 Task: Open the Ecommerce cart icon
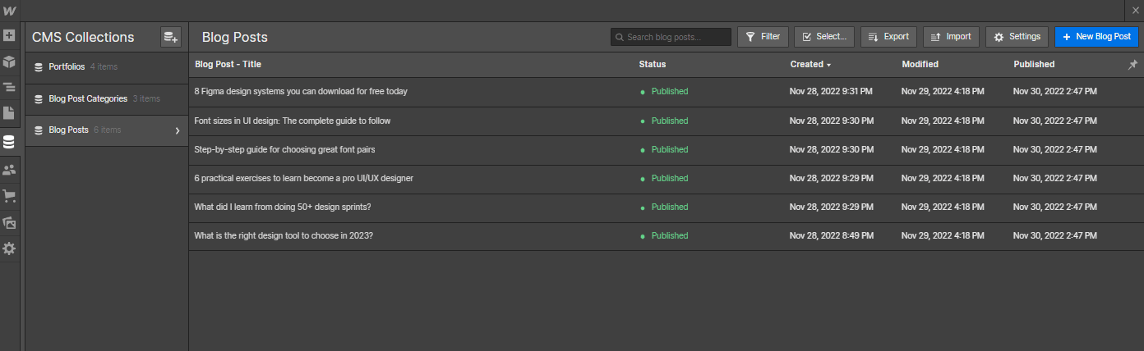click(x=9, y=196)
